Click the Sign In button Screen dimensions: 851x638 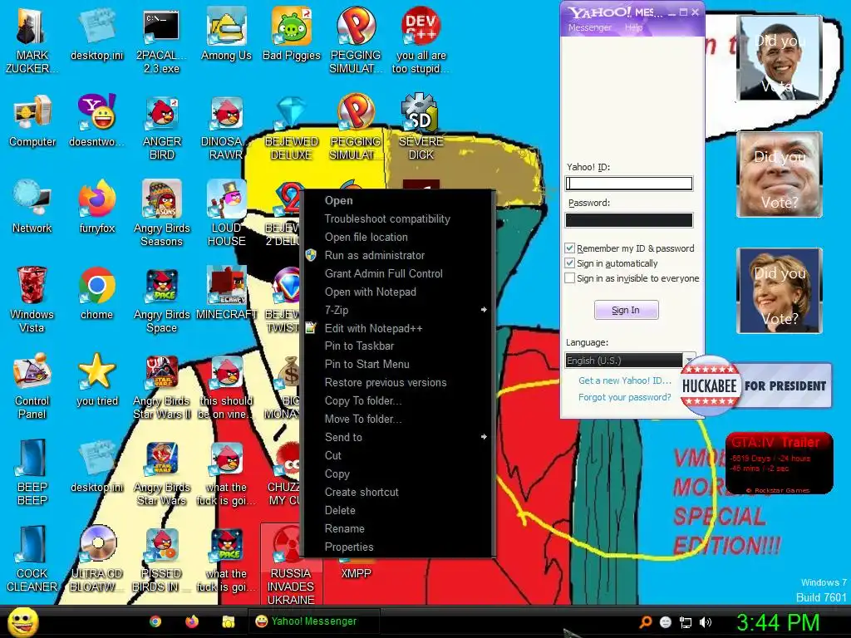627,310
